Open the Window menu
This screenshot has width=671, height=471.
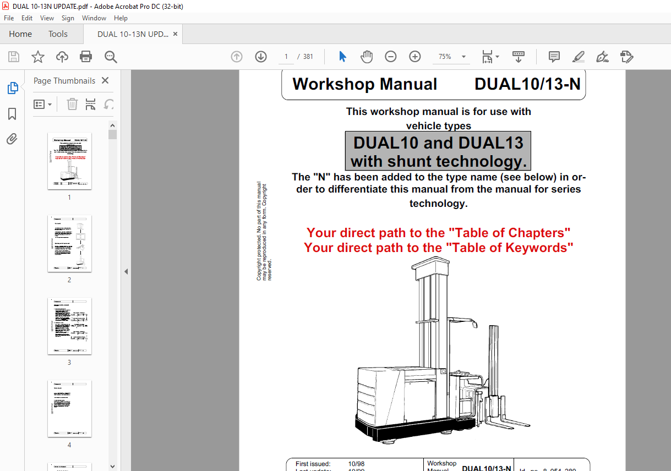point(94,18)
